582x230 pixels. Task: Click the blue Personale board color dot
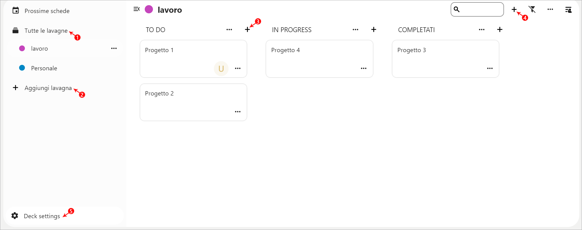coord(22,68)
